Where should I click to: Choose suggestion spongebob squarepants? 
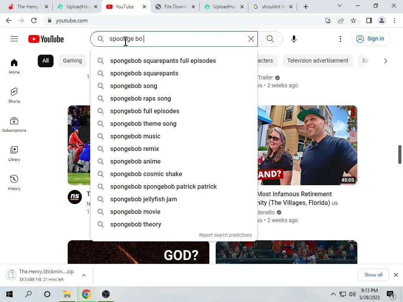pyautogui.click(x=174, y=74)
